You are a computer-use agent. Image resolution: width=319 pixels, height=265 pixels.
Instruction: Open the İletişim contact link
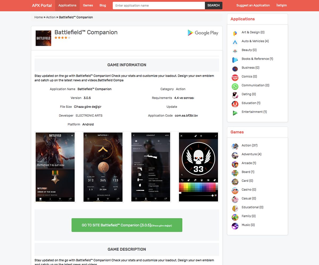click(x=282, y=5)
